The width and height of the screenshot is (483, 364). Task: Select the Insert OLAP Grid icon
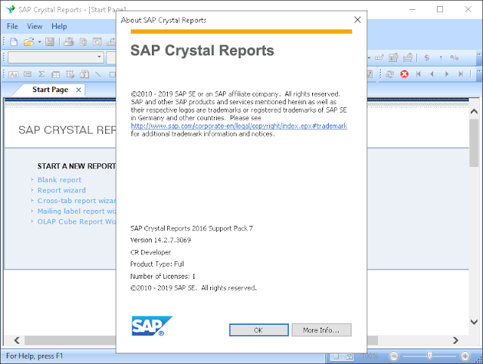click(x=70, y=74)
